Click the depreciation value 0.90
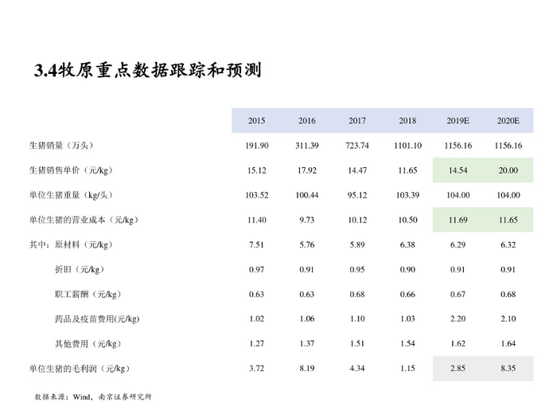 pos(407,270)
